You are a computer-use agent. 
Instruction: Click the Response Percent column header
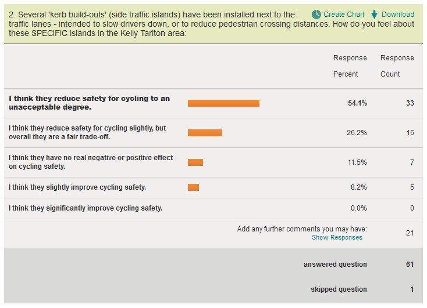click(x=350, y=66)
